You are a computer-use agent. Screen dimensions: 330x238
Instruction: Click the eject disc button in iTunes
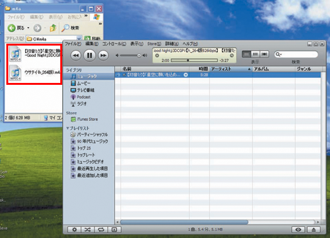[x=313, y=230]
